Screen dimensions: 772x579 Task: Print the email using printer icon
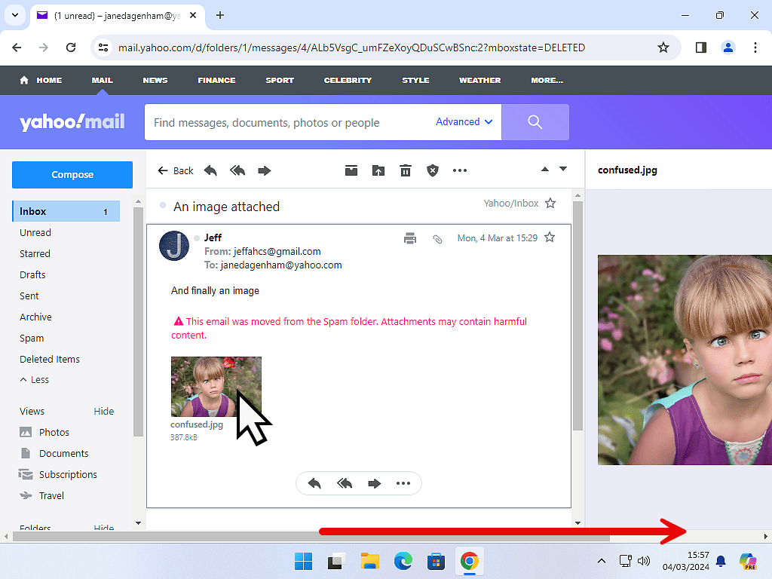[410, 238]
